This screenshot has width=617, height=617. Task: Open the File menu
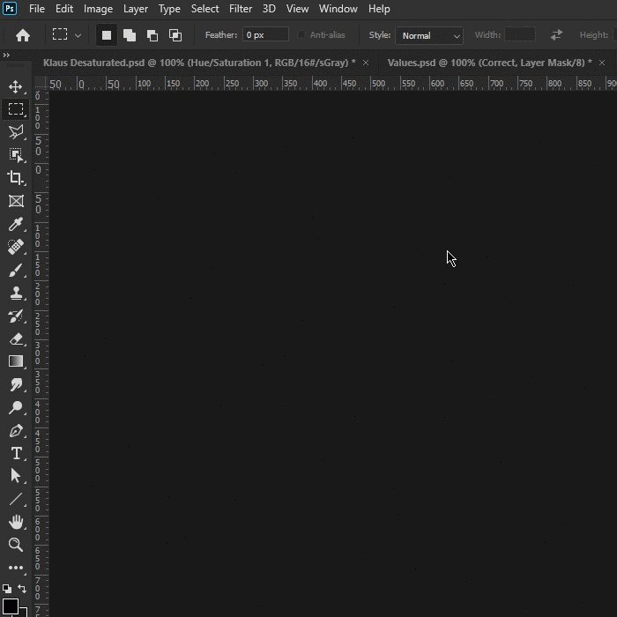pos(37,9)
